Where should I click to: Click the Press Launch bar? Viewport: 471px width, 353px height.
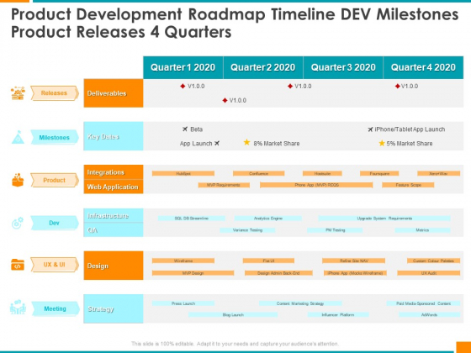coord(183,303)
